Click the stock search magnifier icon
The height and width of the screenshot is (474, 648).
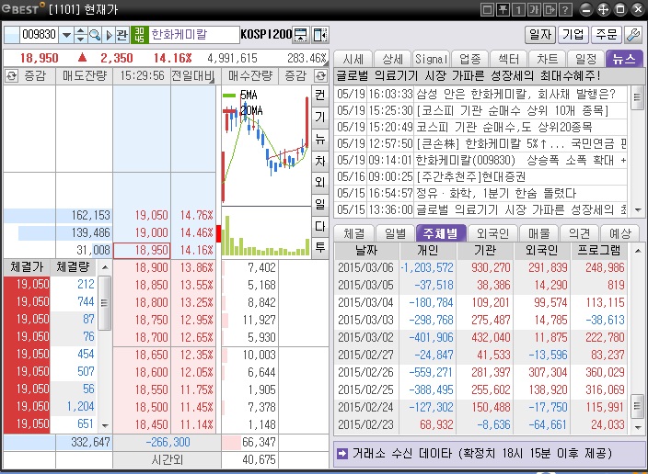[95, 35]
